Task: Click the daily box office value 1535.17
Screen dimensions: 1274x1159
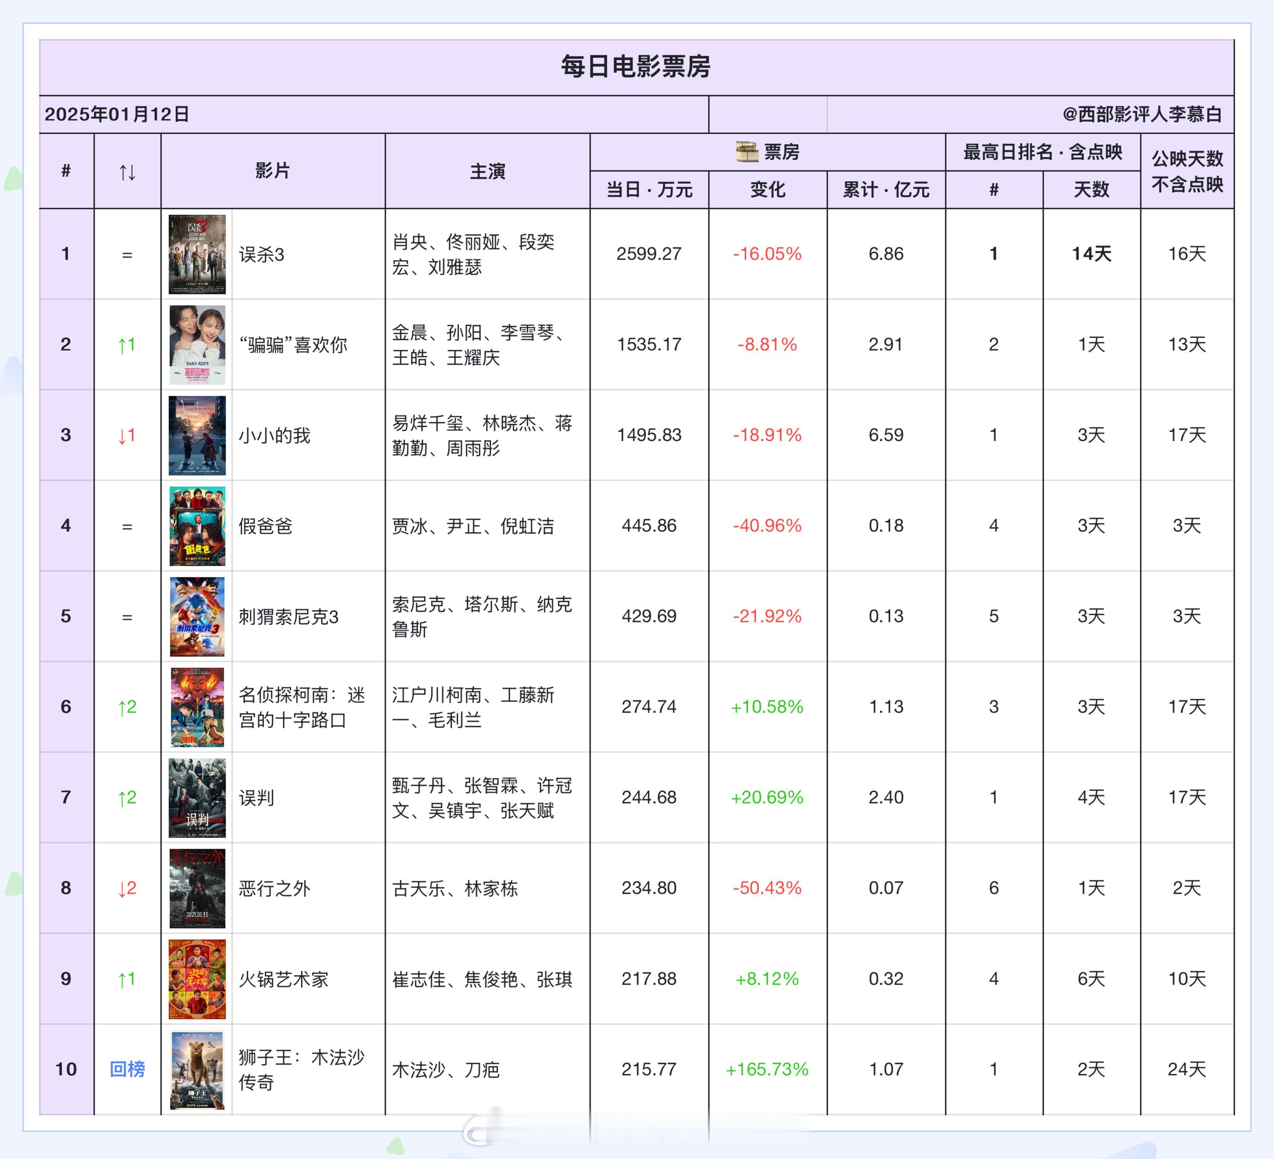Action: (649, 344)
